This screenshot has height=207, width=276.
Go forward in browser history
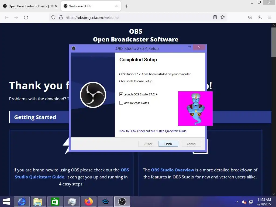pyautogui.click(x=16, y=18)
